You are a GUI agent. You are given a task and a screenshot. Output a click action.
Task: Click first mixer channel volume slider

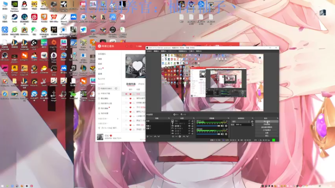click(x=208, y=126)
